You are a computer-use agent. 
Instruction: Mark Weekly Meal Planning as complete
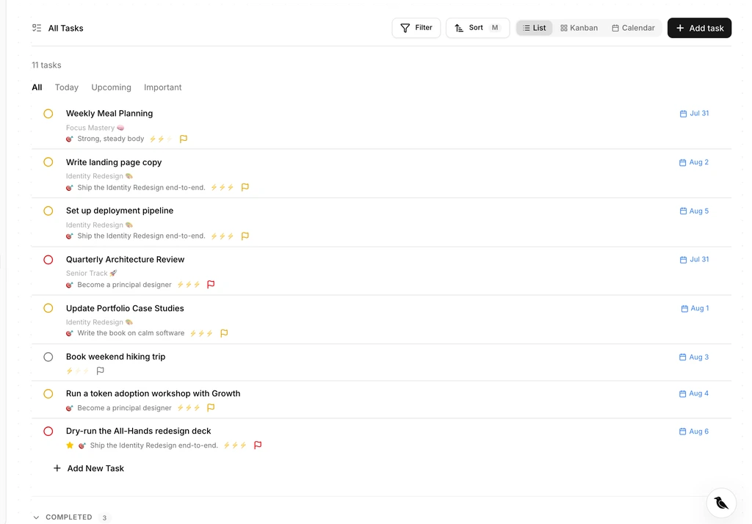click(x=48, y=114)
